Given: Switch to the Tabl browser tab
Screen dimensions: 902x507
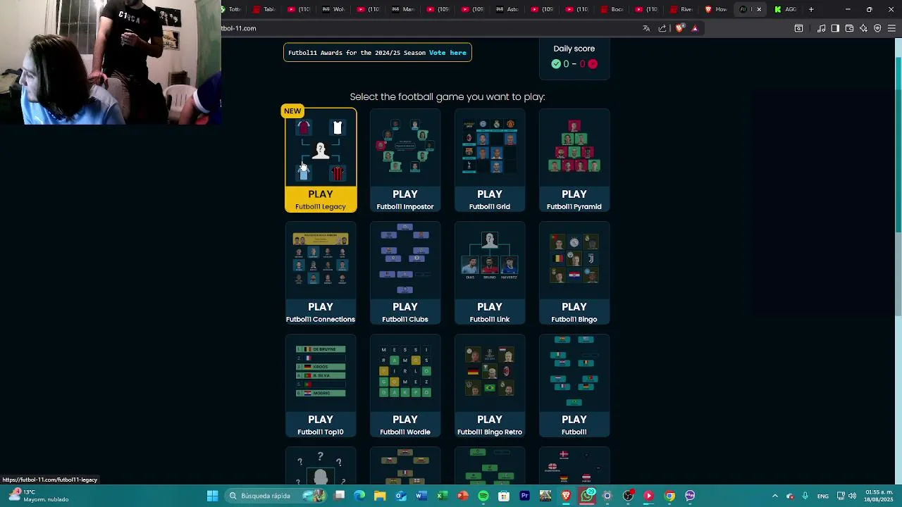Looking at the screenshot, I should [x=265, y=9].
